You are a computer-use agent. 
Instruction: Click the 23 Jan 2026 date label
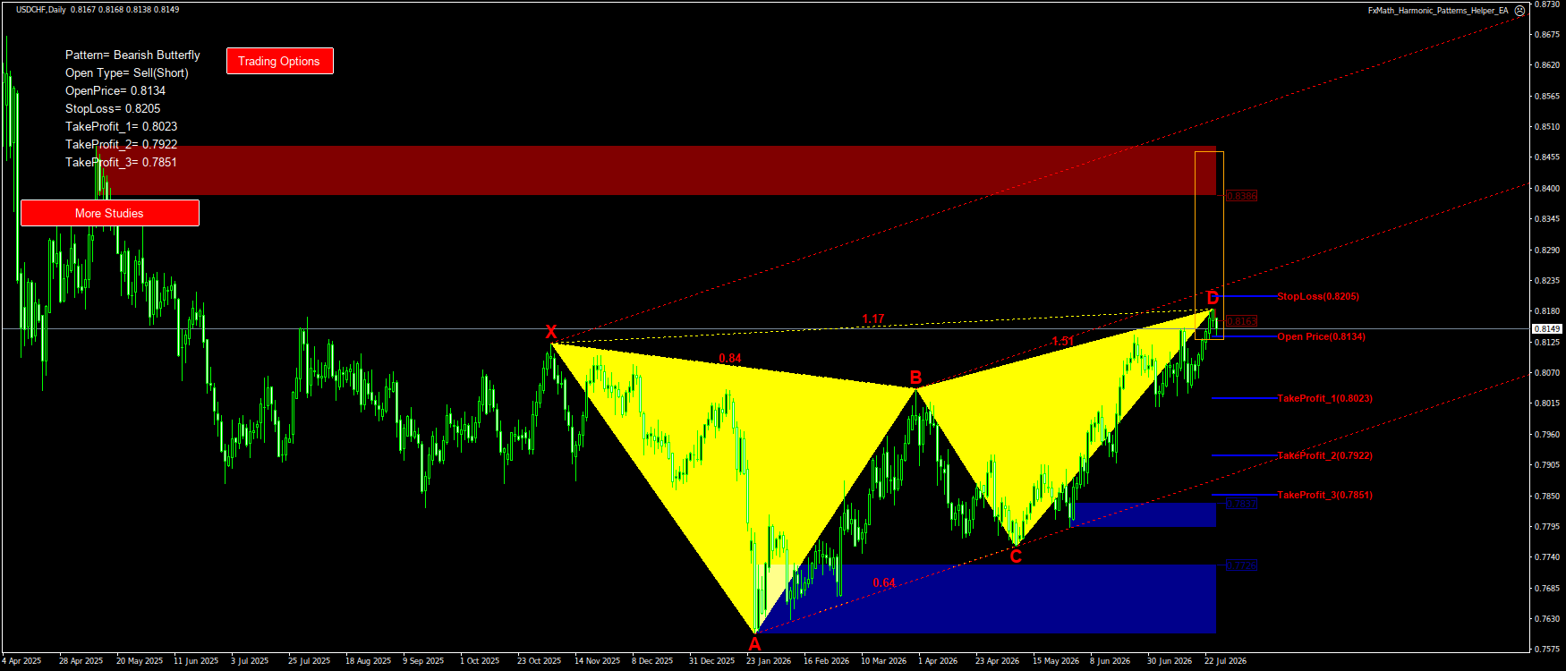tap(769, 661)
